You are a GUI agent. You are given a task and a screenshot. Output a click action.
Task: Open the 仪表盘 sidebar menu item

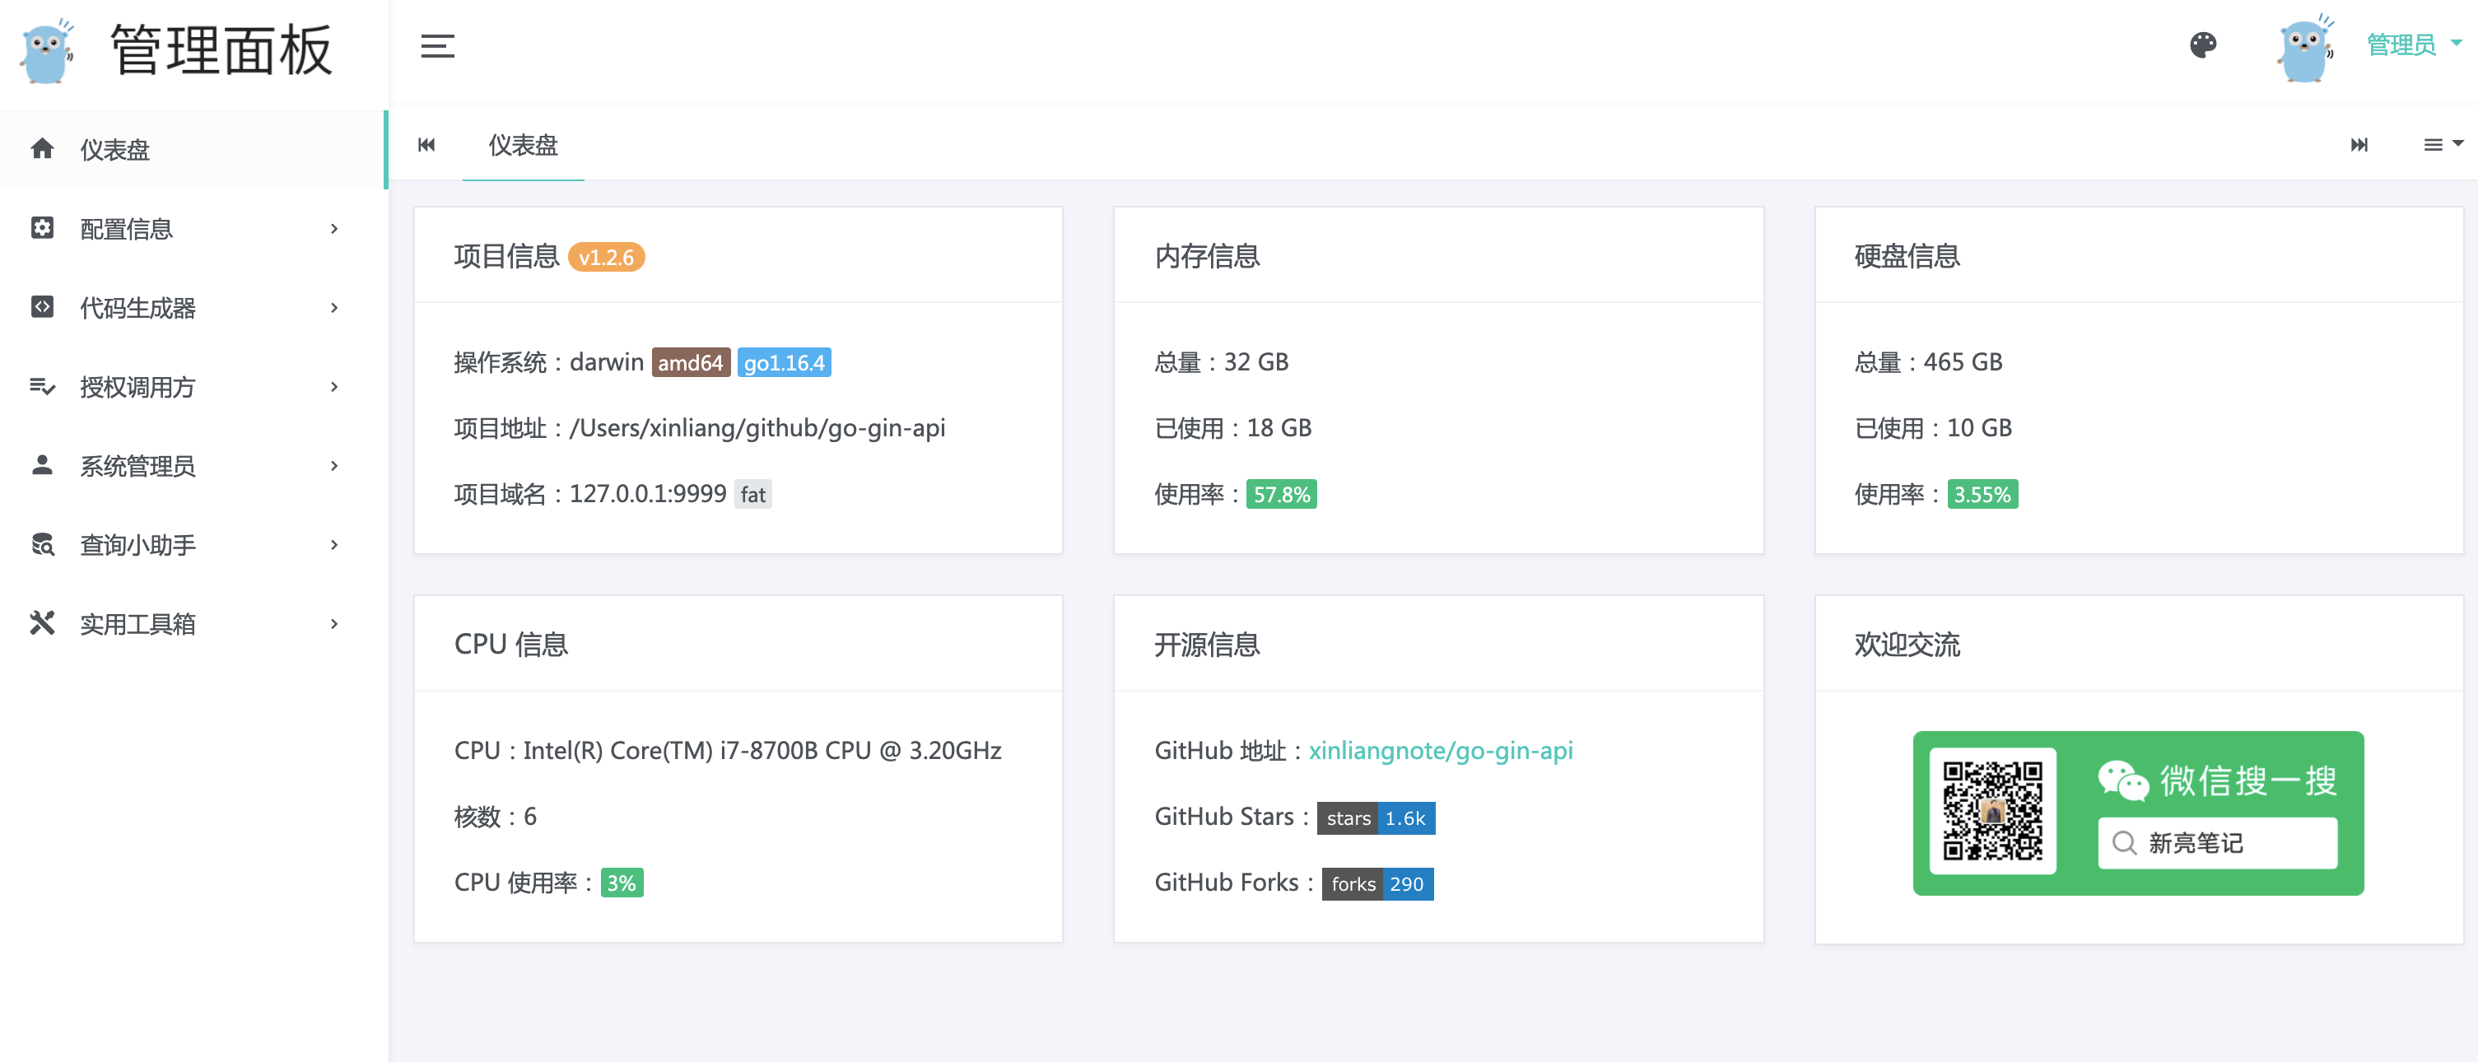[x=193, y=149]
